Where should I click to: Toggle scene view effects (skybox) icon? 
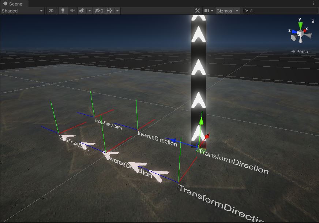(x=82, y=11)
